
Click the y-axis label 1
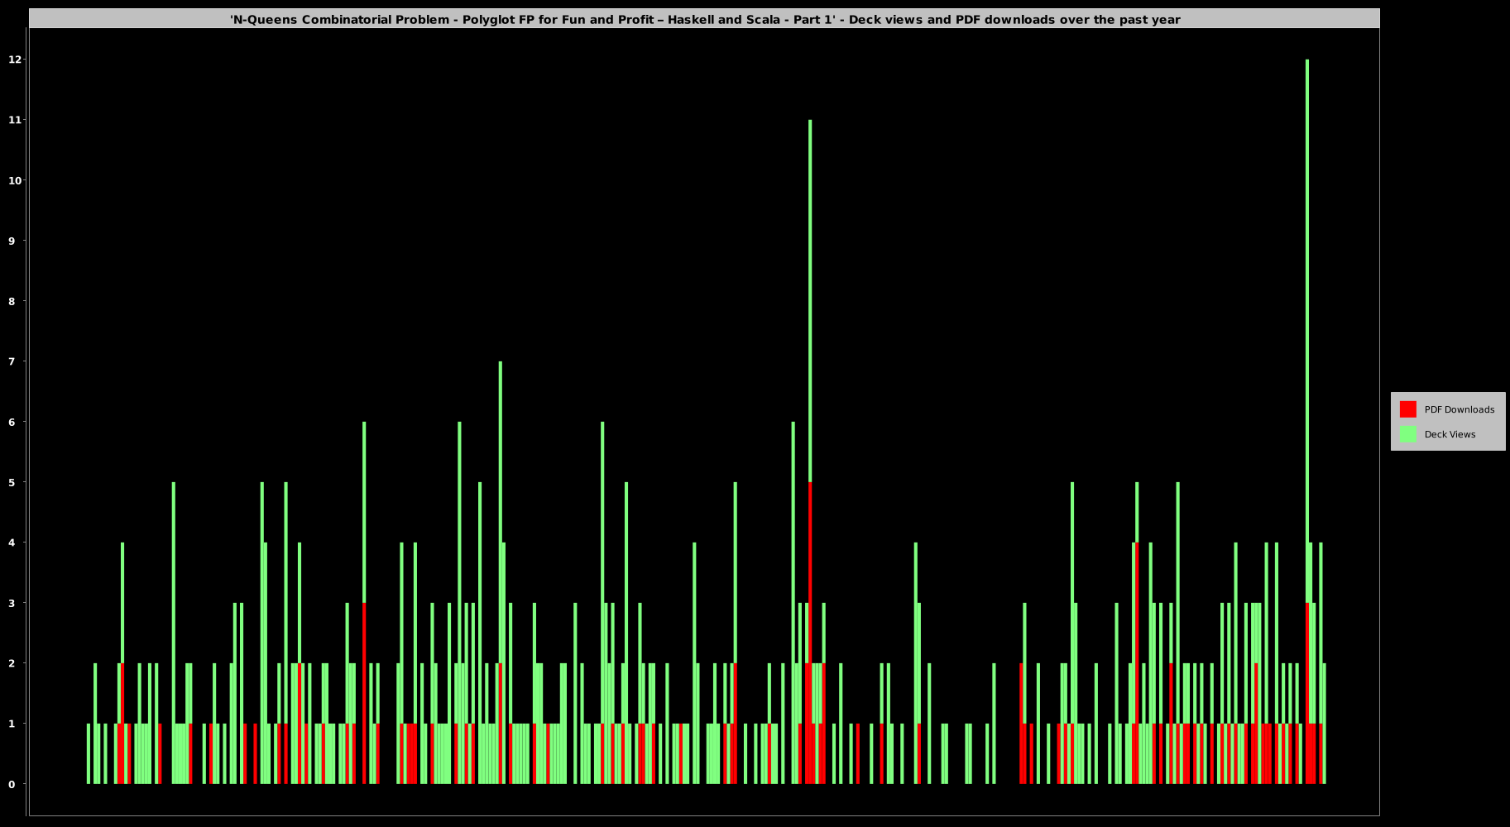point(12,724)
